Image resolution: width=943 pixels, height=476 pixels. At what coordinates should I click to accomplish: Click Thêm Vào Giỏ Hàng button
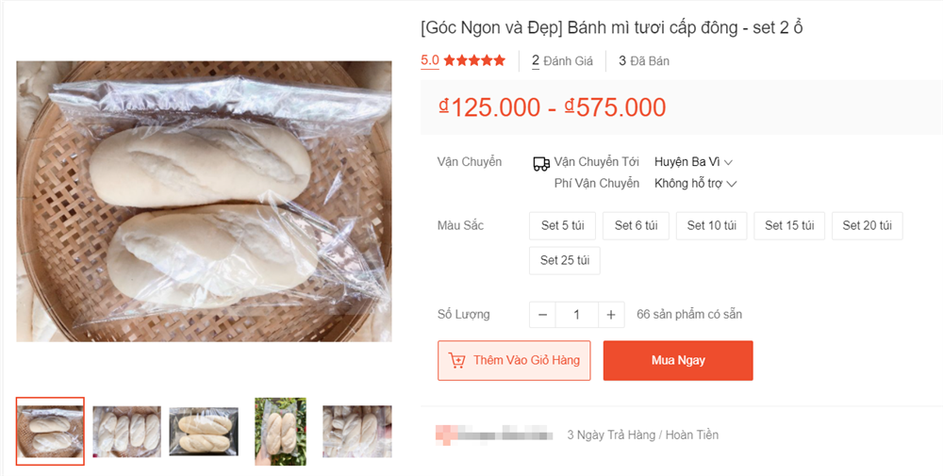click(x=514, y=360)
